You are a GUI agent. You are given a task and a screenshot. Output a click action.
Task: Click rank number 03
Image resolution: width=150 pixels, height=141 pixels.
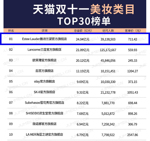point(11,60)
